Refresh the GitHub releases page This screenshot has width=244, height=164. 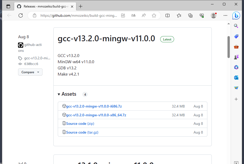21,15
